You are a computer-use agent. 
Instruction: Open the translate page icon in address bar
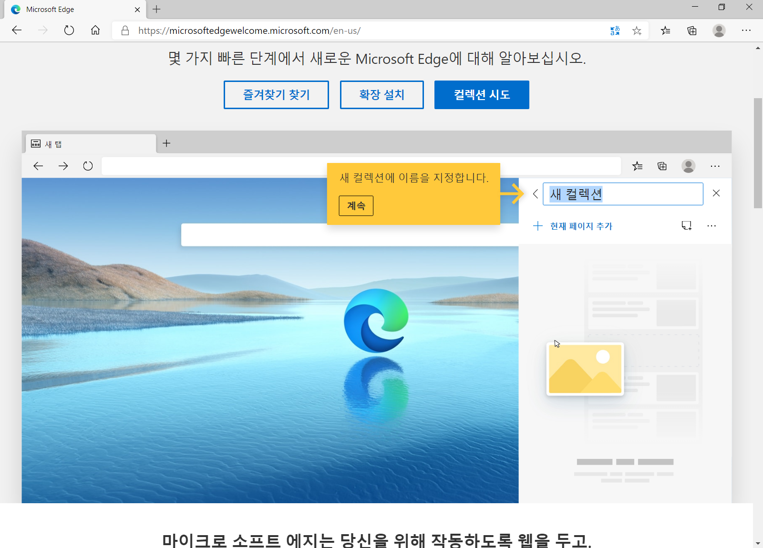pyautogui.click(x=615, y=30)
